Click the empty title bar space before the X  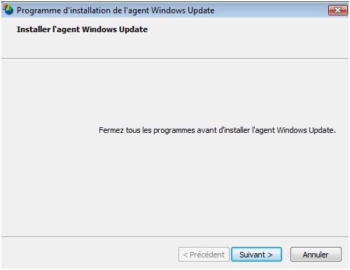[271, 10]
